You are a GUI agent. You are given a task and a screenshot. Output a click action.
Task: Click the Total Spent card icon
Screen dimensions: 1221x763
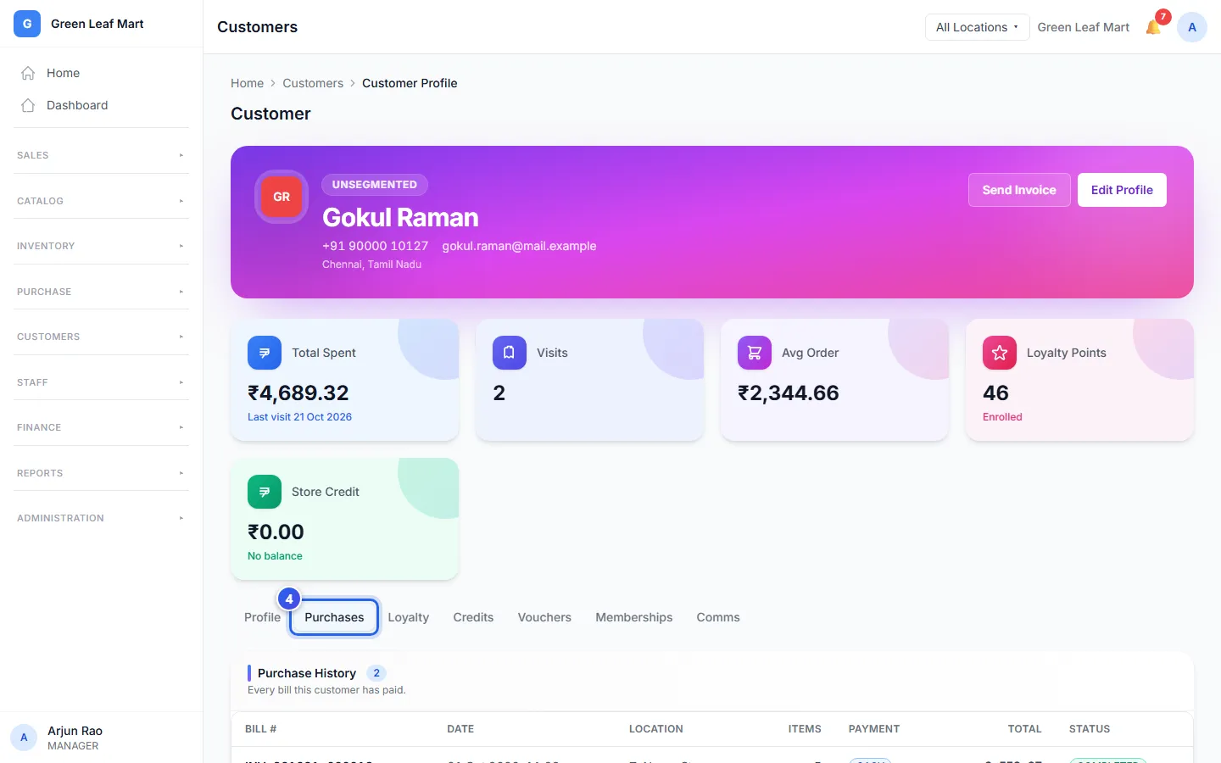pyautogui.click(x=265, y=353)
